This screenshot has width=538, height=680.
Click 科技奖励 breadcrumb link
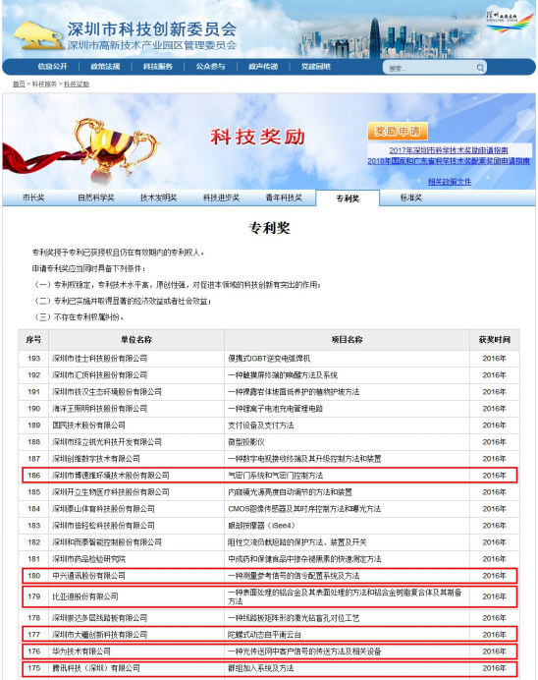[x=77, y=85]
